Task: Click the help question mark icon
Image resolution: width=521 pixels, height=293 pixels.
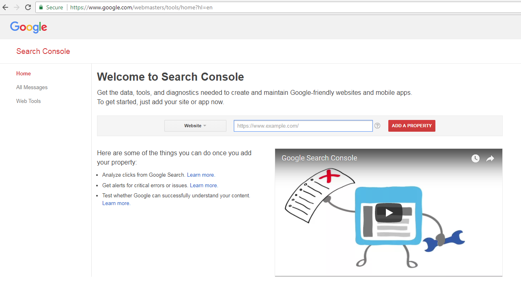Action: click(x=377, y=126)
